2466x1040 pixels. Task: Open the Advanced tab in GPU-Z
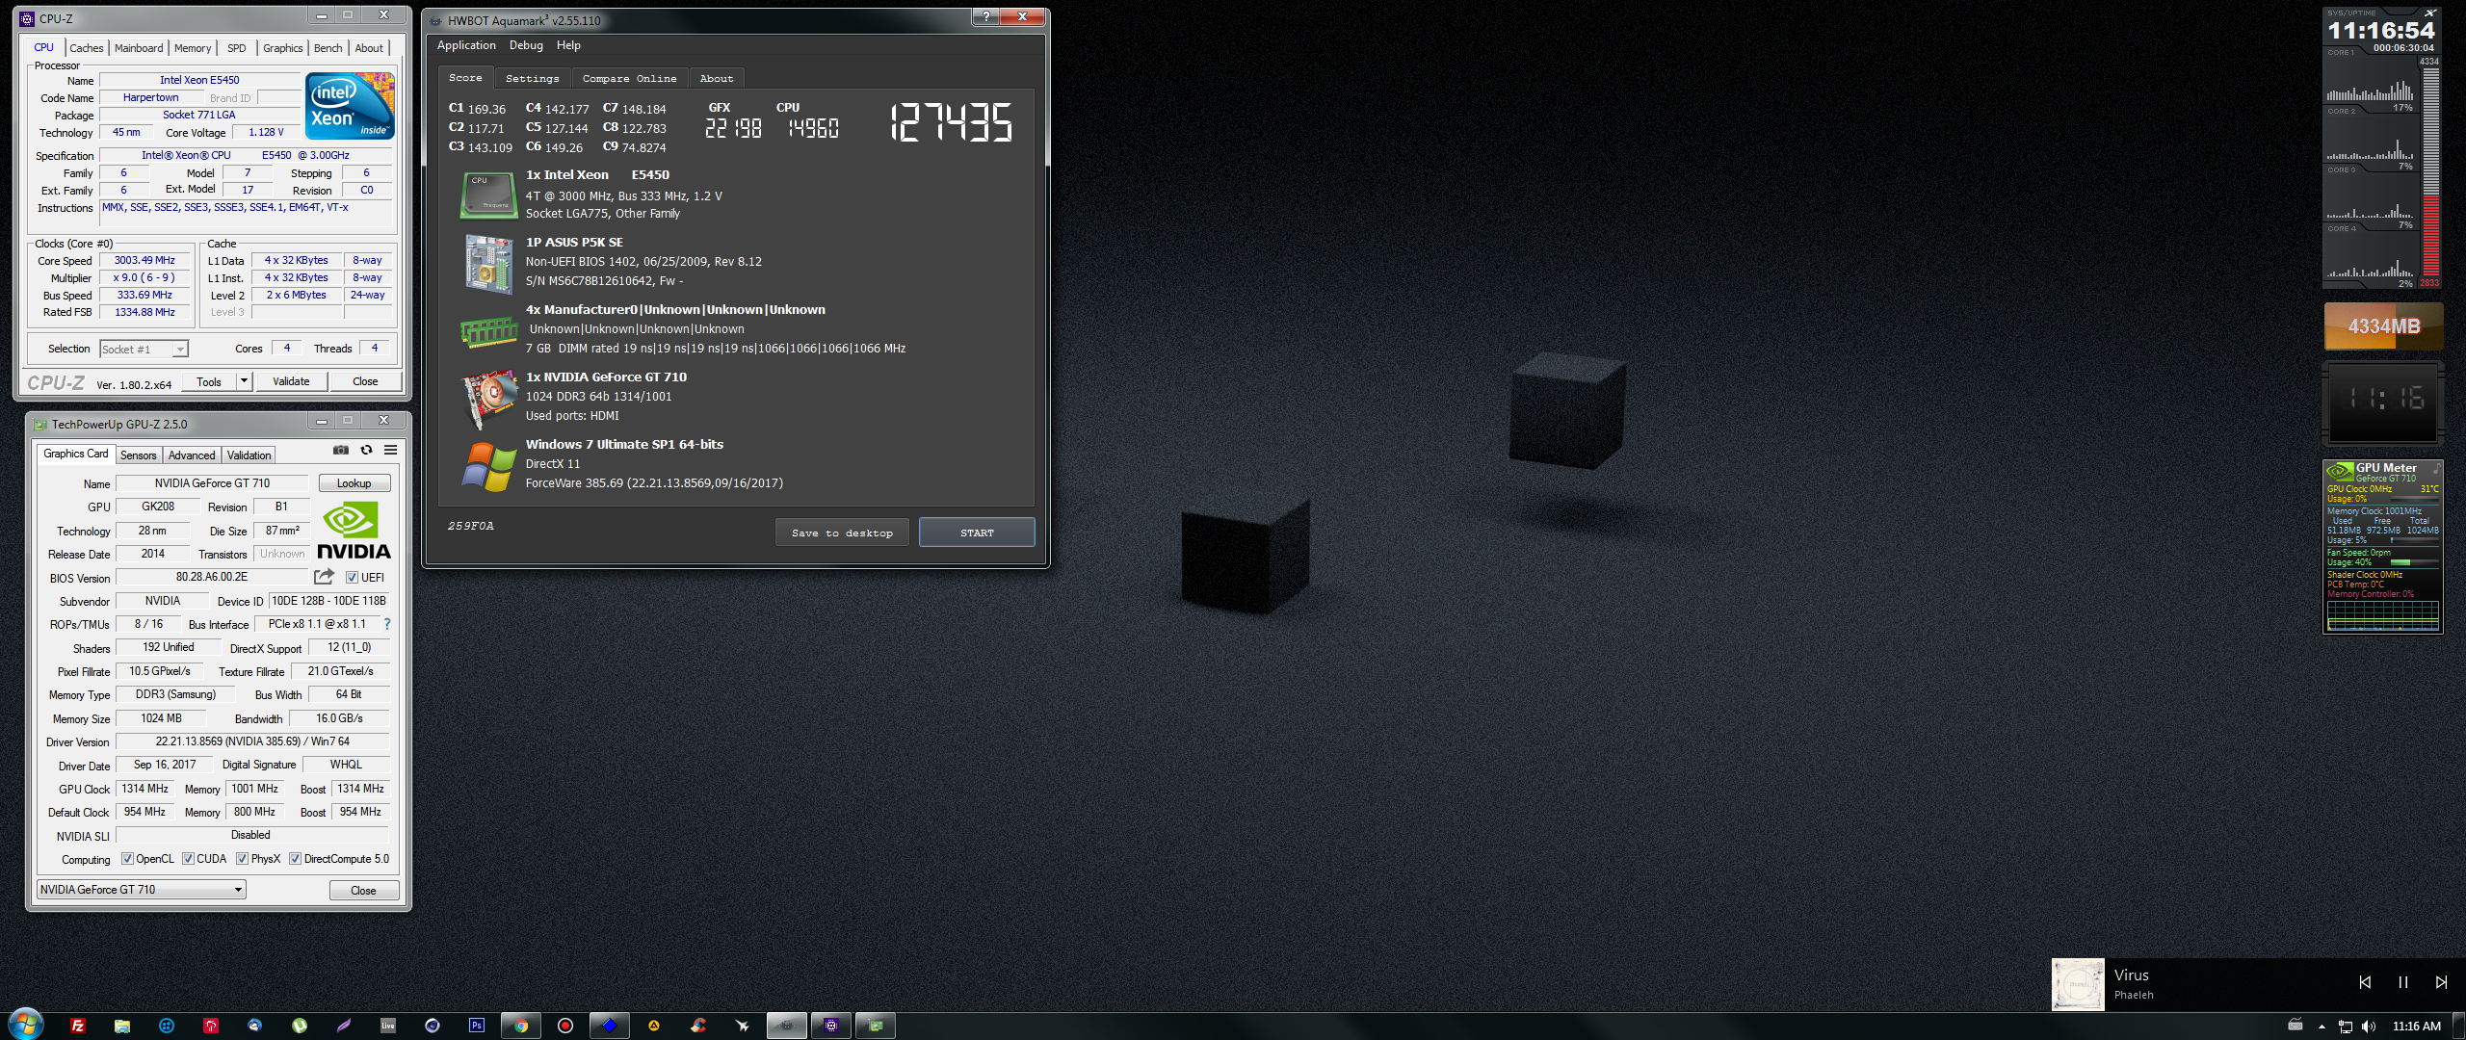pos(192,455)
